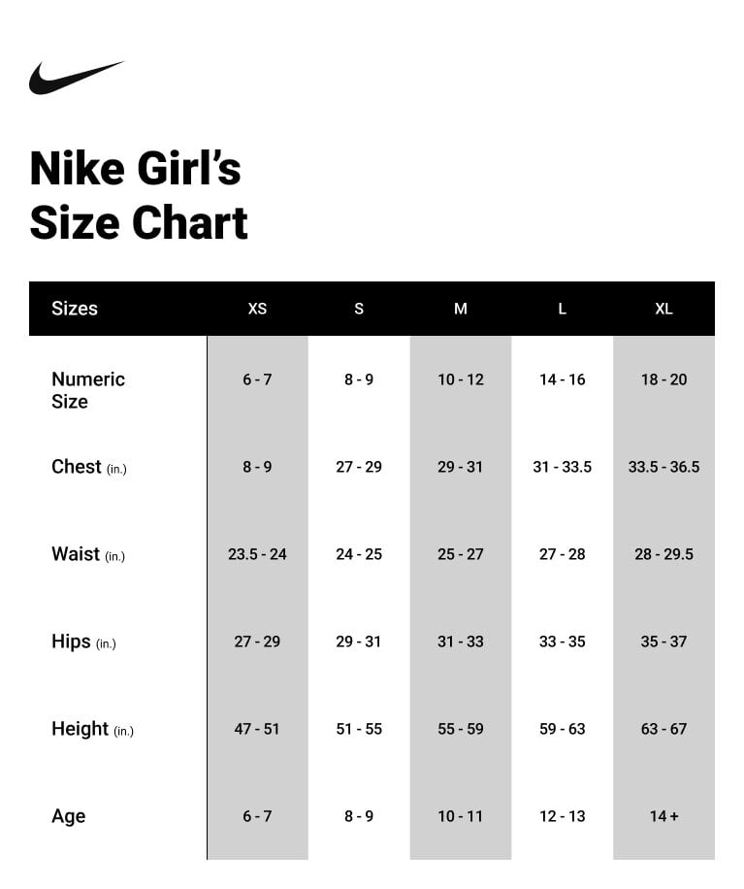Click the 33.5 - 36.5 chest value
Image resolution: width=744 pixels, height=889 pixels.
(x=663, y=467)
